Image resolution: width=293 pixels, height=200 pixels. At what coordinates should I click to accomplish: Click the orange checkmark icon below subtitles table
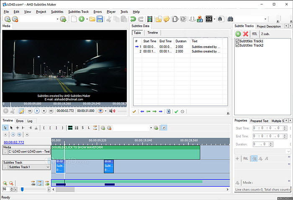134,111
